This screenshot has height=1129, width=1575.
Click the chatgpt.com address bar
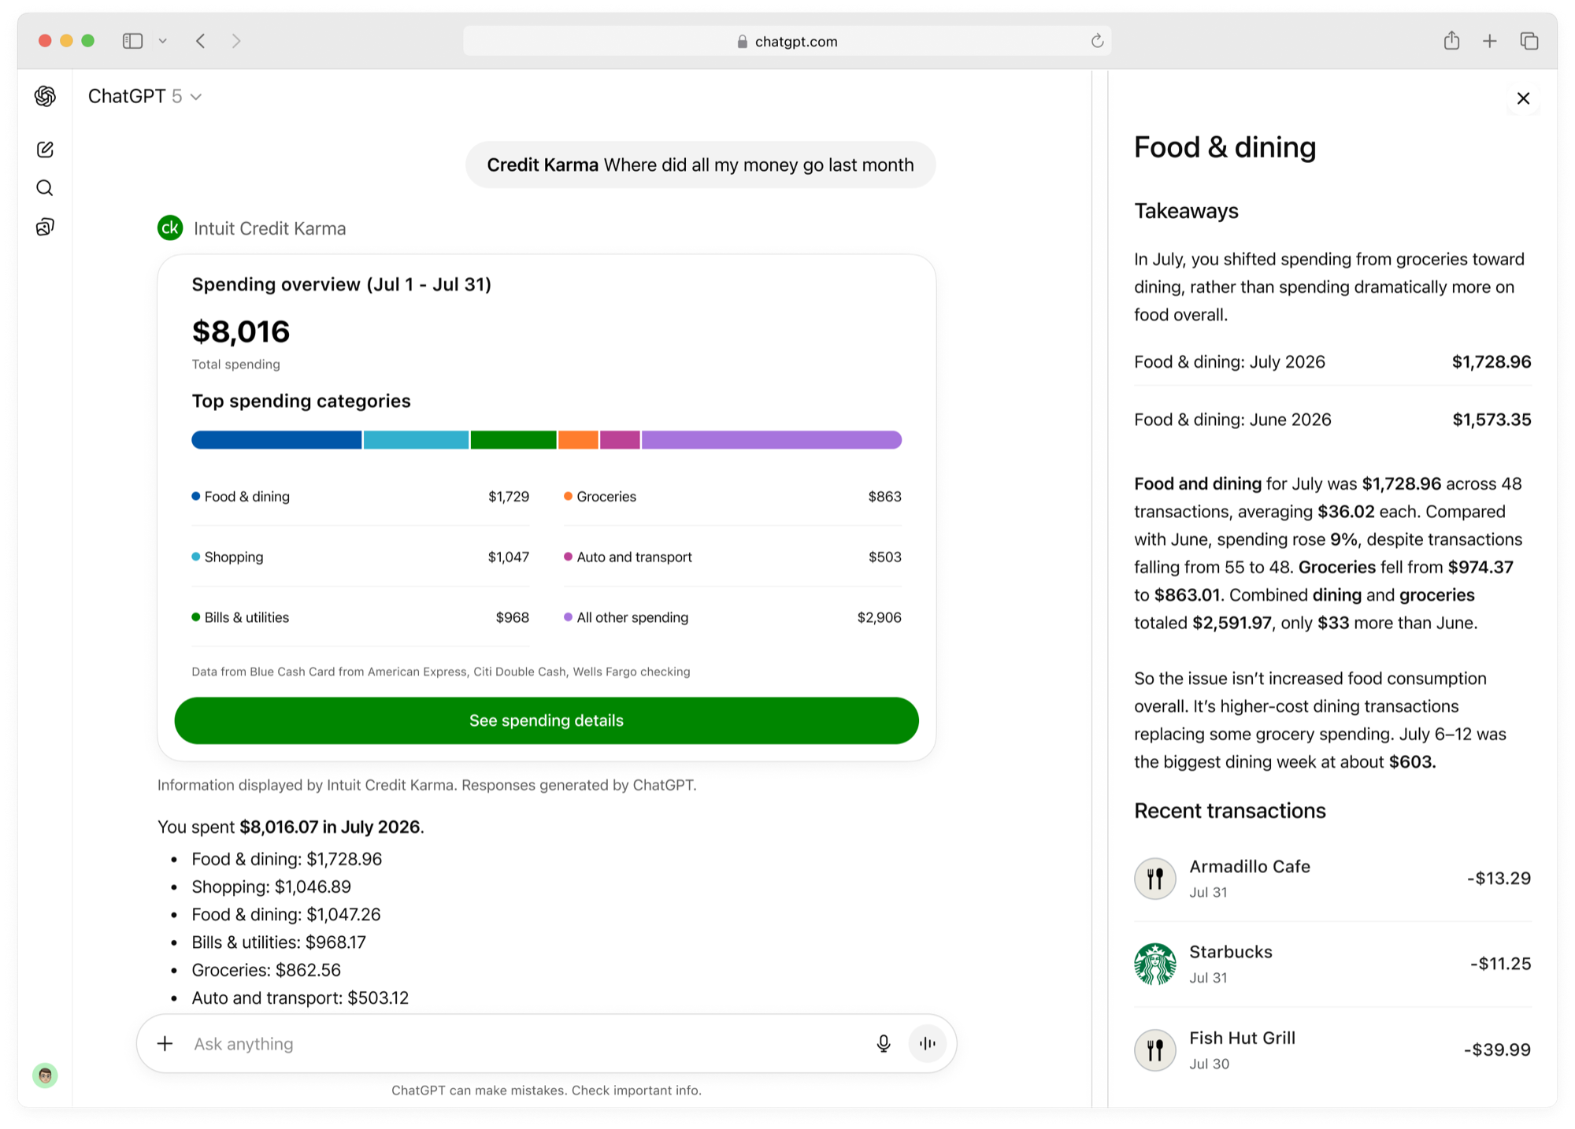click(x=787, y=41)
